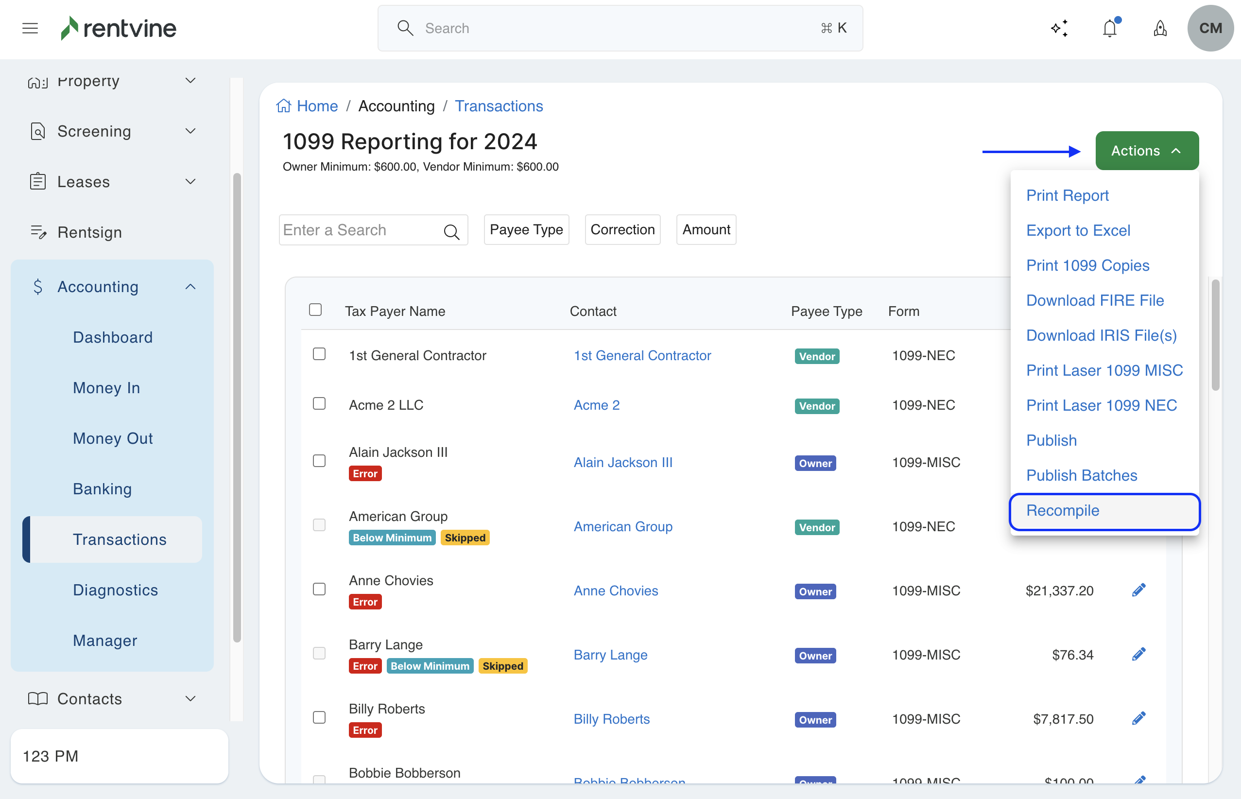
Task: Open the CM user avatar
Action: pos(1210,28)
